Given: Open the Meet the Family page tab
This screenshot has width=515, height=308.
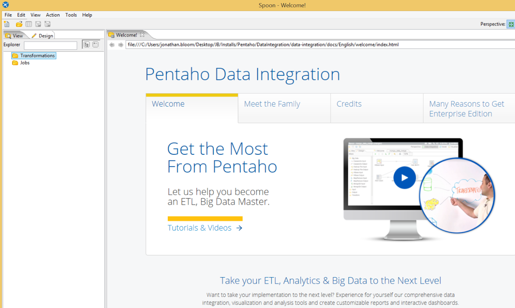Looking at the screenshot, I should point(284,109).
